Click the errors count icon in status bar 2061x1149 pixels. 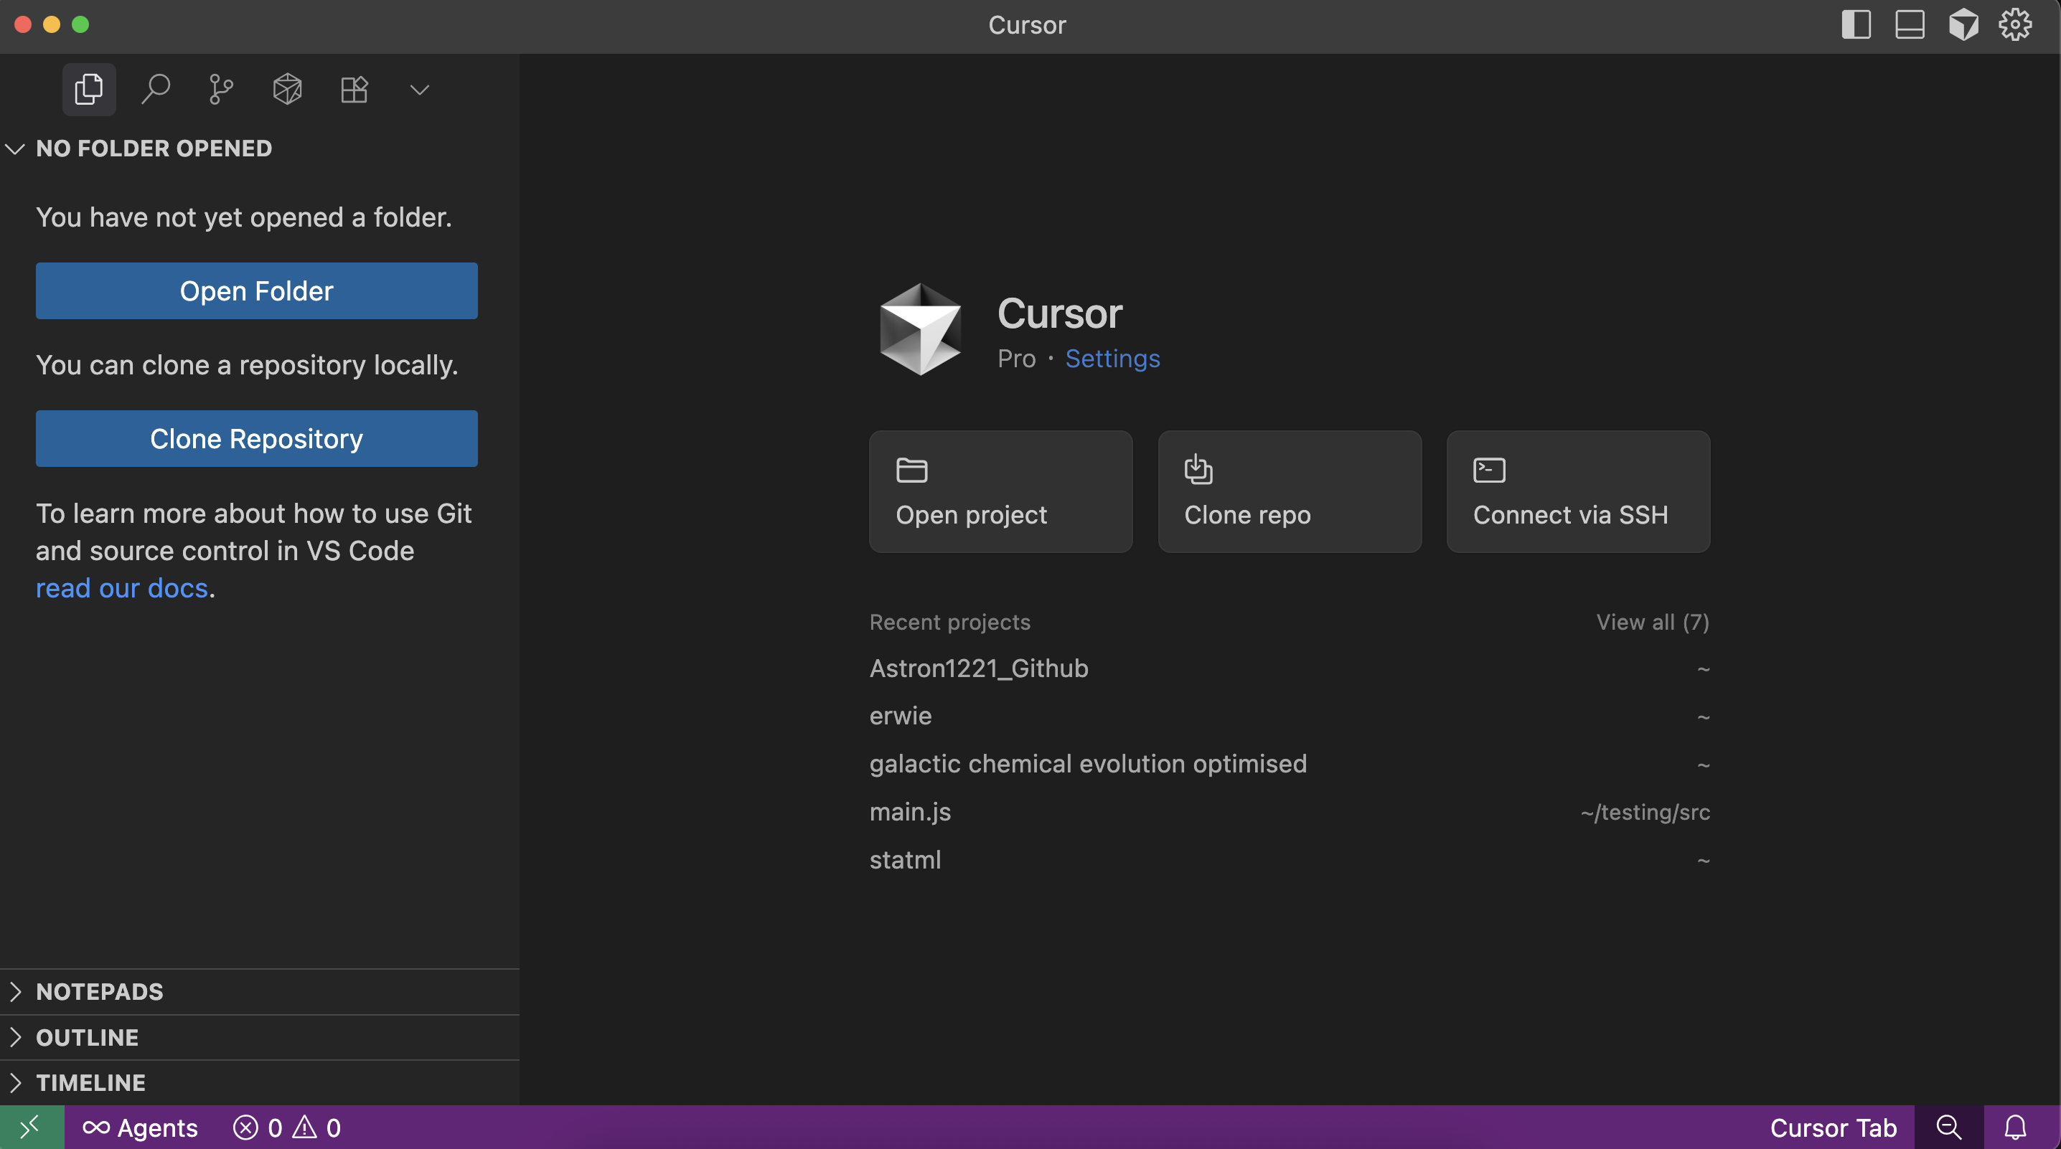pyautogui.click(x=245, y=1127)
